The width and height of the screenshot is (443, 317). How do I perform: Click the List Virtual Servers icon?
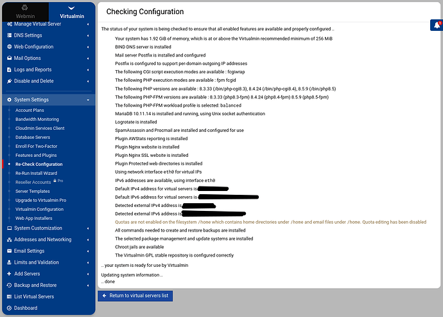[x=10, y=296]
